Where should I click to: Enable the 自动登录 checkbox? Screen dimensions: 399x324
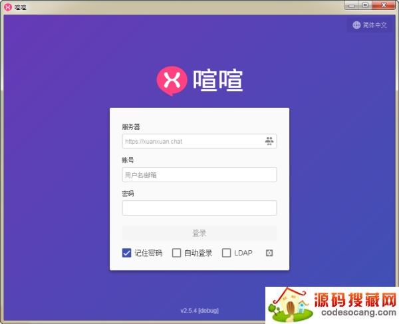click(x=177, y=253)
